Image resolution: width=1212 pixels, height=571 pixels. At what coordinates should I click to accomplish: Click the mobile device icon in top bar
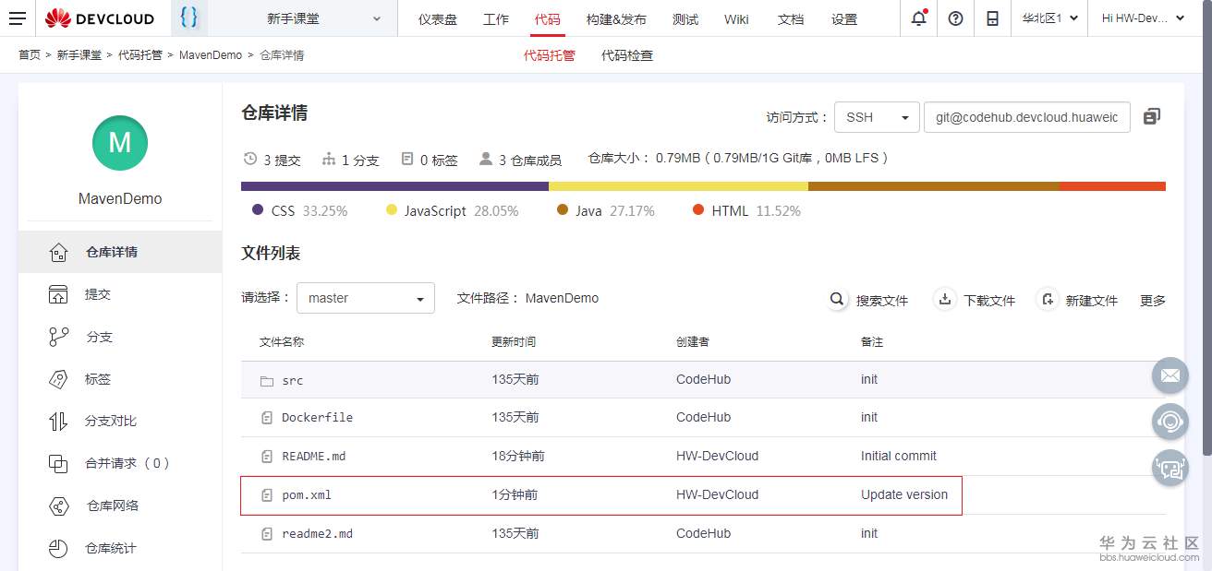click(992, 18)
